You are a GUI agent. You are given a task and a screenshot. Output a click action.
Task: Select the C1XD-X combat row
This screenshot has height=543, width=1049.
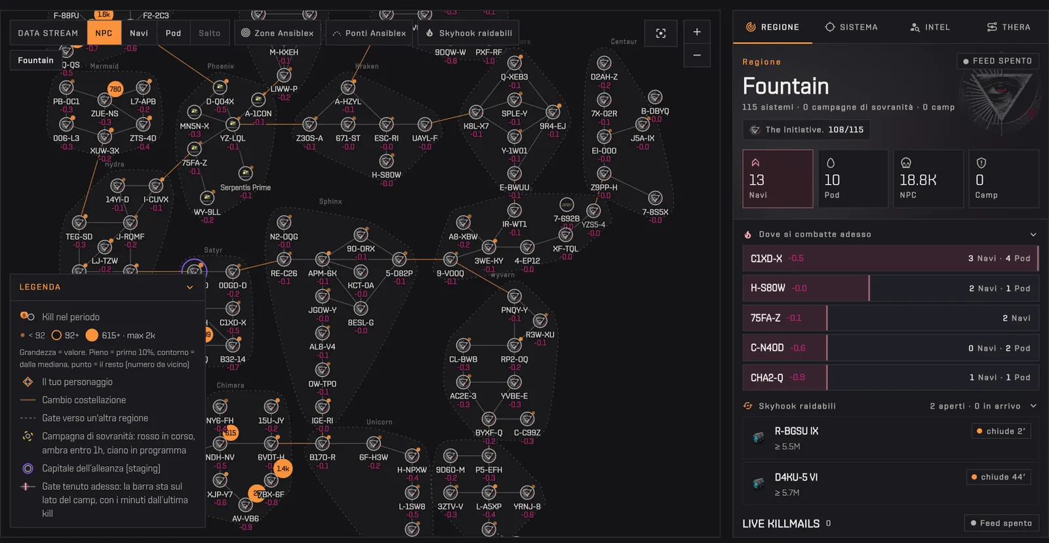click(890, 258)
